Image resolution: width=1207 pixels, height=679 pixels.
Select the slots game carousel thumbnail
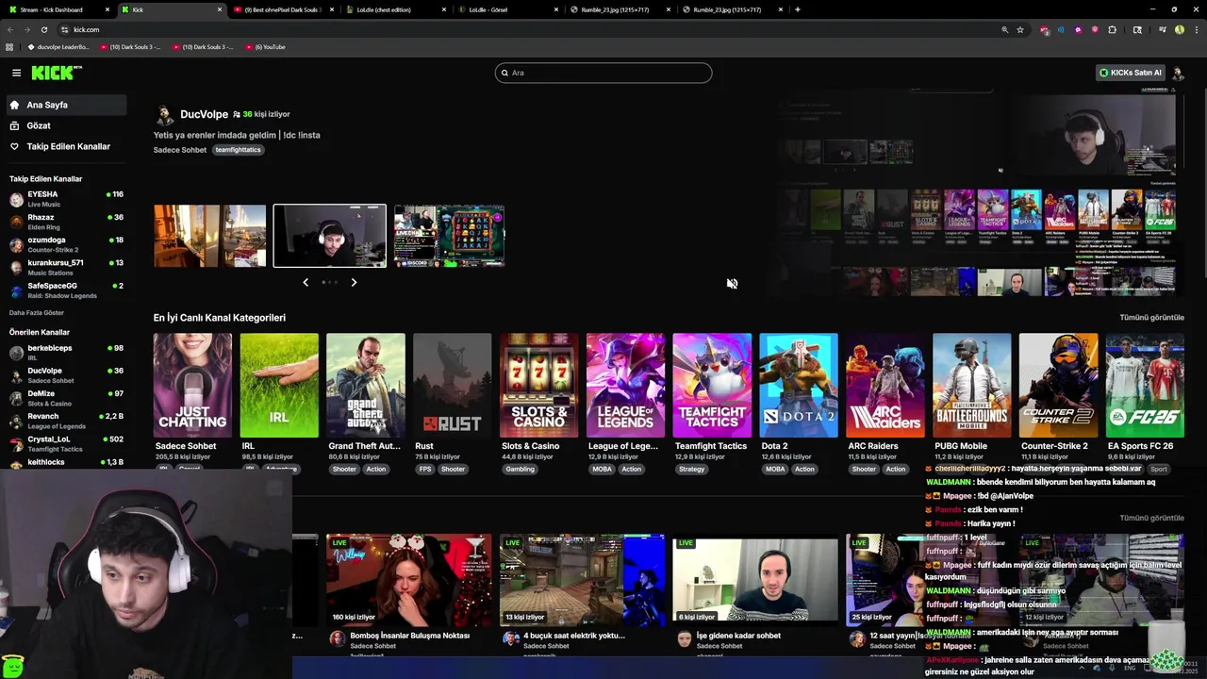point(449,236)
